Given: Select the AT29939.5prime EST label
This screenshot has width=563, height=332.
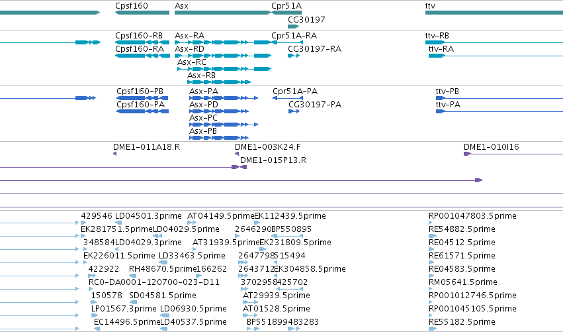Looking at the screenshot, I should point(277,296).
